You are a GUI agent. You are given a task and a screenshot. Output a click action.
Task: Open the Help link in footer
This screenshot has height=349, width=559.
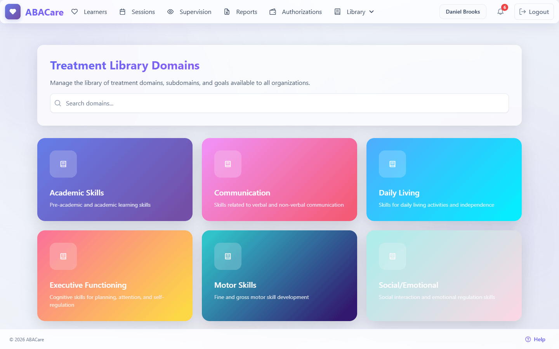tap(535, 339)
